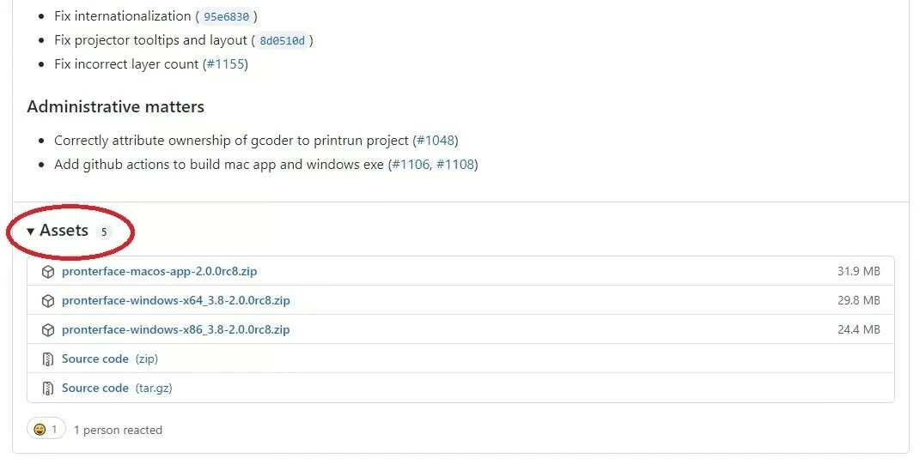Collapse the Assets section triangle
This screenshot has height=476, width=920.
point(31,231)
